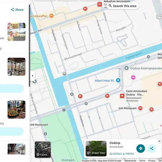
Task: Open the Osdorp Street View thumbnail
Action: 96,149
